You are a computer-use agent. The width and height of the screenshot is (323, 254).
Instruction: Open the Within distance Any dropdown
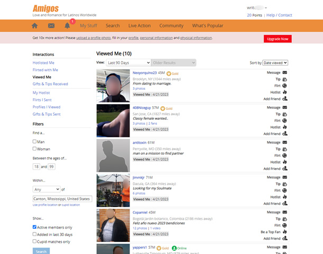coord(47,189)
